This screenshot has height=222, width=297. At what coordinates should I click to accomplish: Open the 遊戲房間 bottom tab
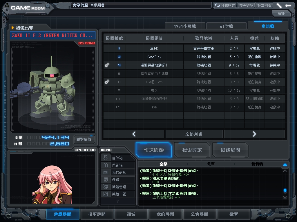(63, 214)
